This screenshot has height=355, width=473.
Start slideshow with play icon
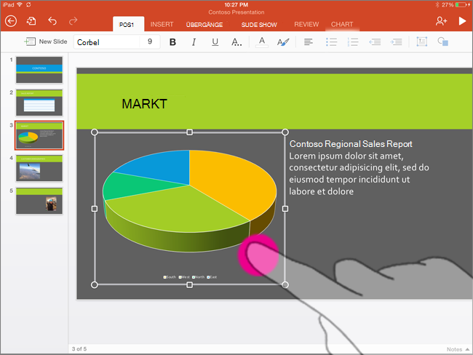[462, 21]
